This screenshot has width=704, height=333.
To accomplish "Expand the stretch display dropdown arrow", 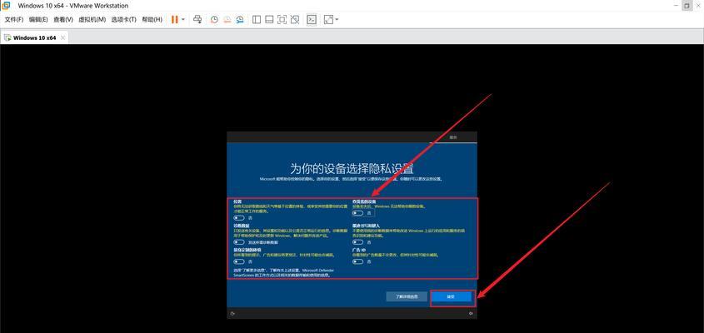I will [x=337, y=20].
